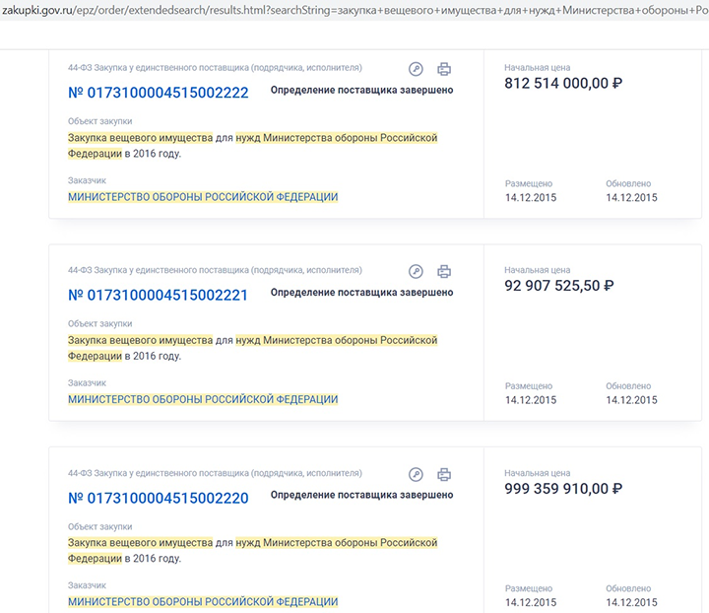
Task: Click the key icon on order 0173100004515002220
Action: (x=416, y=474)
